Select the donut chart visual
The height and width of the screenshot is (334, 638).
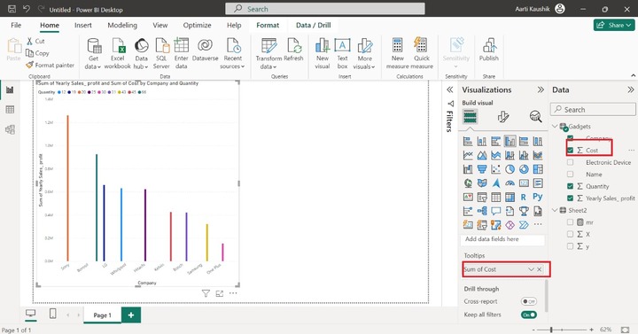[524, 169]
